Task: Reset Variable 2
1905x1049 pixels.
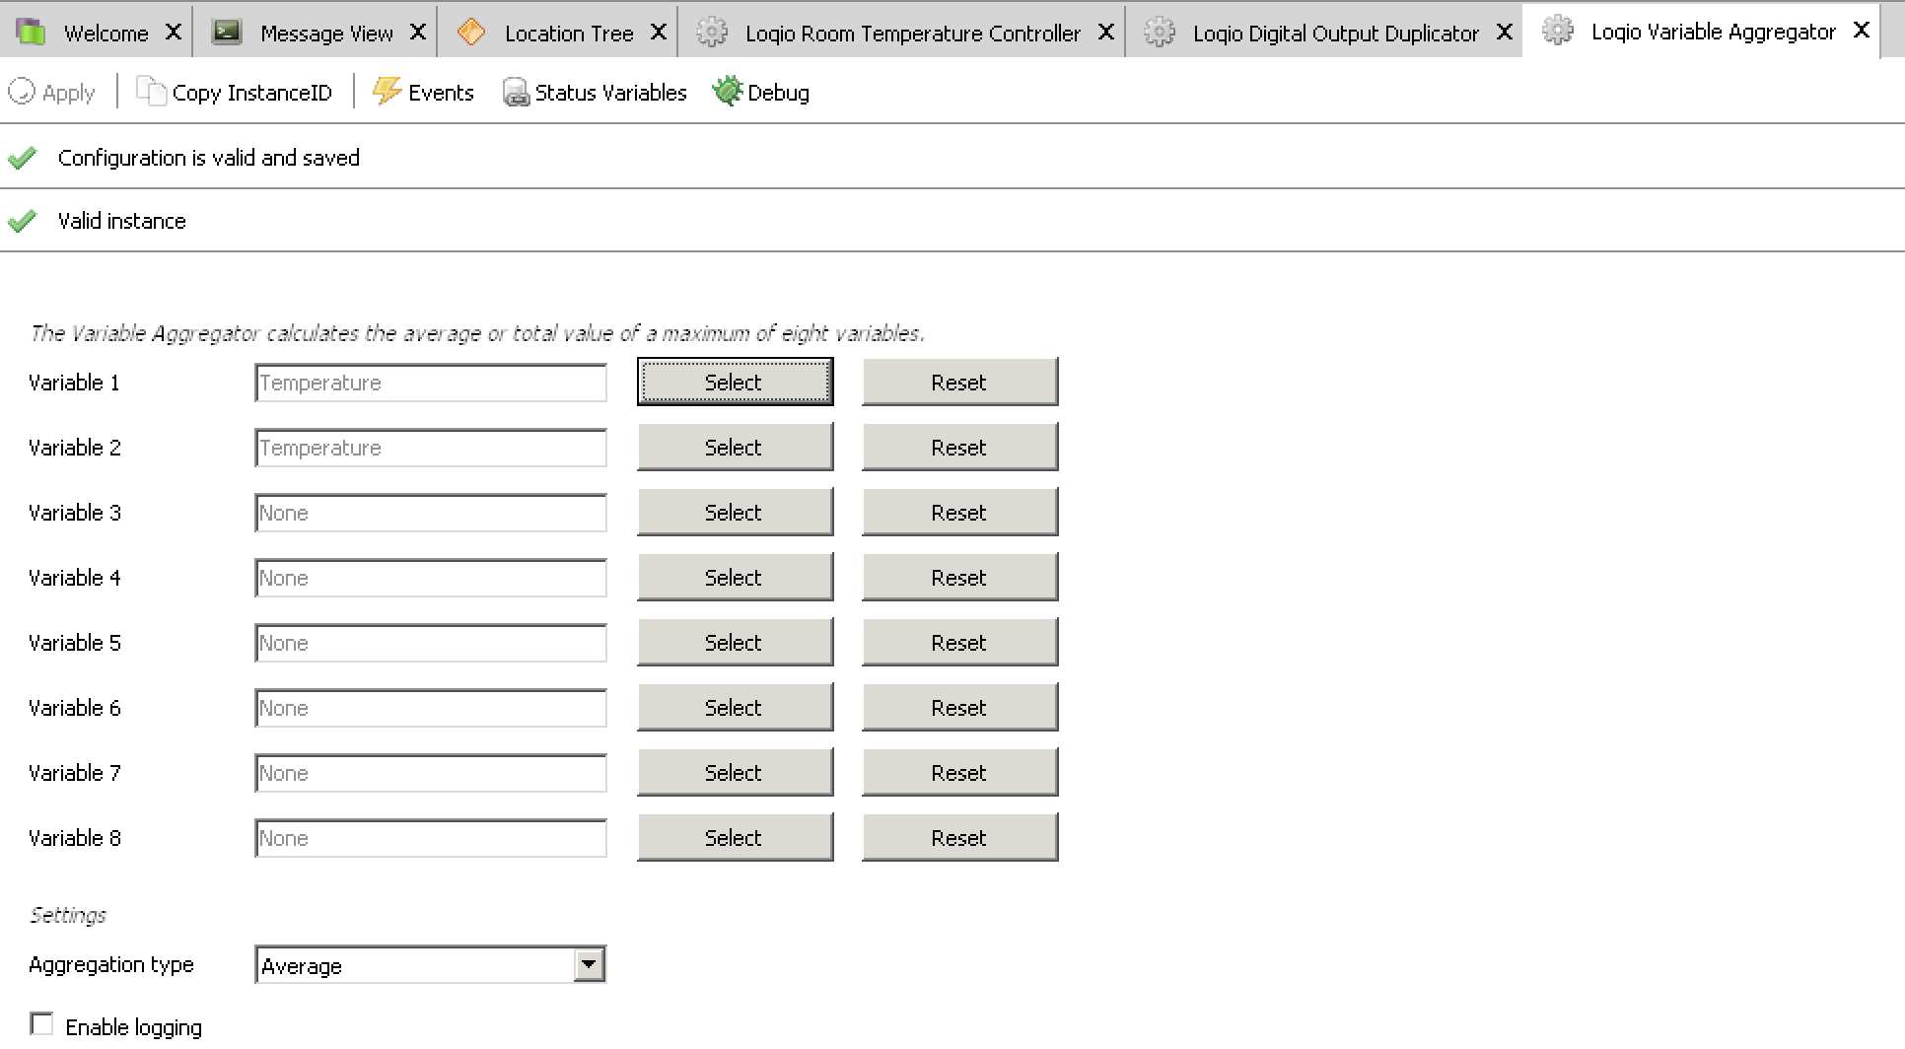Action: [959, 447]
